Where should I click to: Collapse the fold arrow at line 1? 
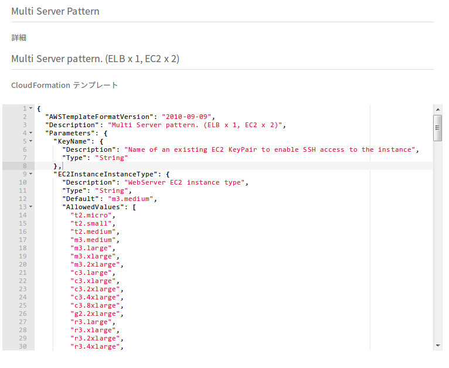tap(30, 108)
